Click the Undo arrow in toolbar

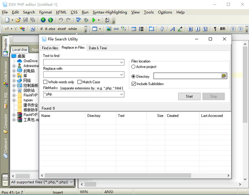click(x=61, y=20)
